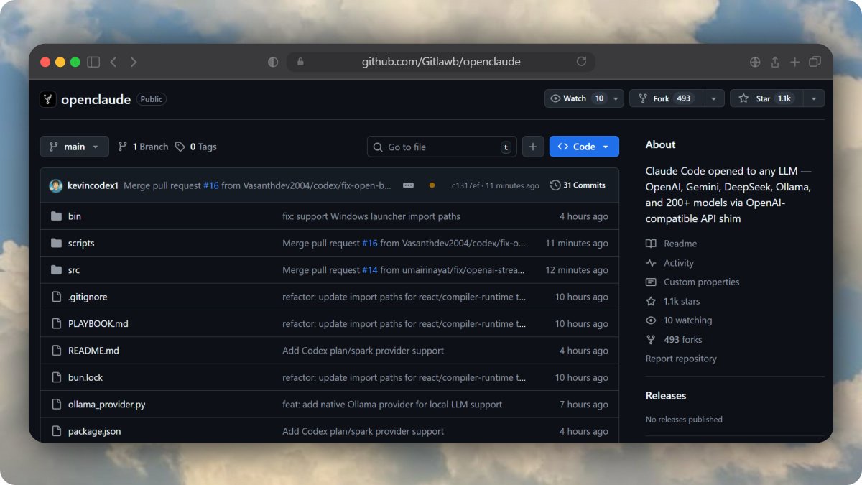Open the Releases heading link
This screenshot has height=485, width=862.
[666, 396]
